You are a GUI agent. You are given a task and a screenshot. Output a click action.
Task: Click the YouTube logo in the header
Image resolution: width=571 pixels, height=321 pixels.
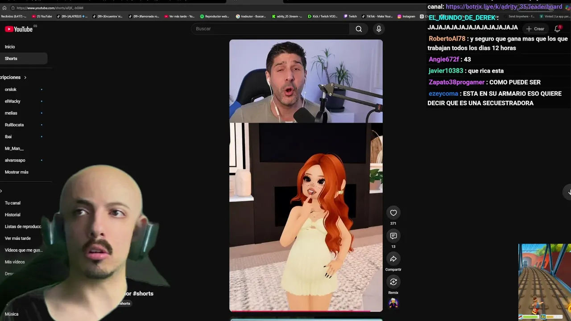[x=19, y=29]
